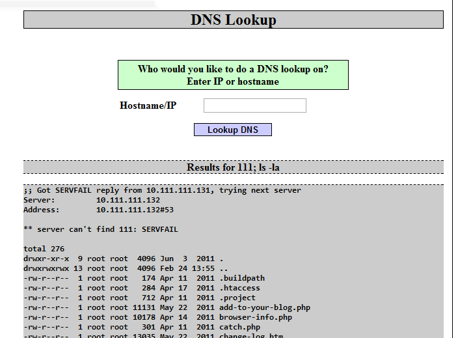Click the 'Results for 111; ls -la' header
458x338 pixels.
(234, 167)
